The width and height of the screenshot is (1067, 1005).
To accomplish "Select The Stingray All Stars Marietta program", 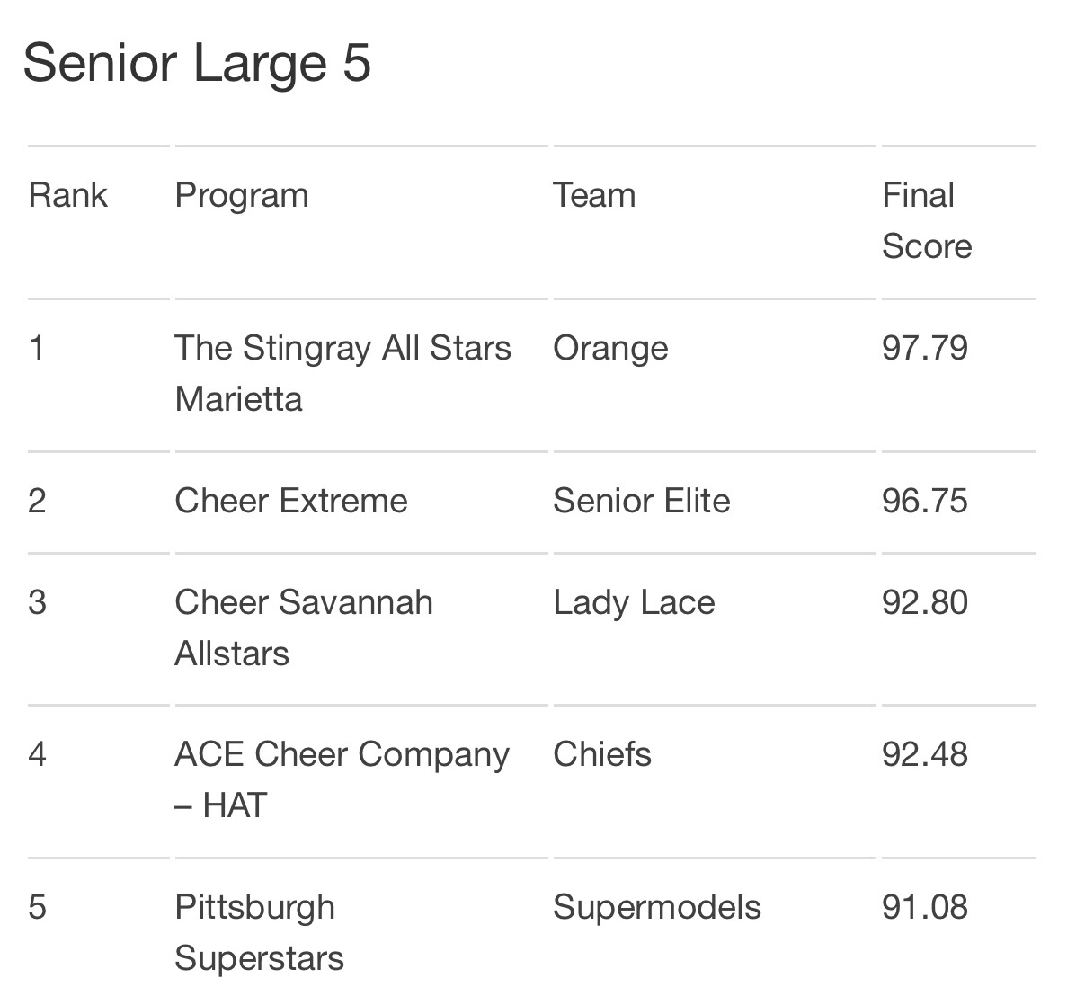I will click(x=343, y=374).
